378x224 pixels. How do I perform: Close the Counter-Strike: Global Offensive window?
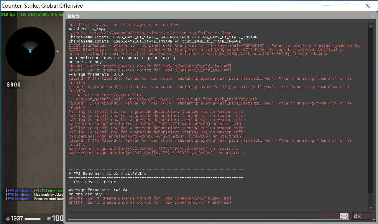point(368,6)
